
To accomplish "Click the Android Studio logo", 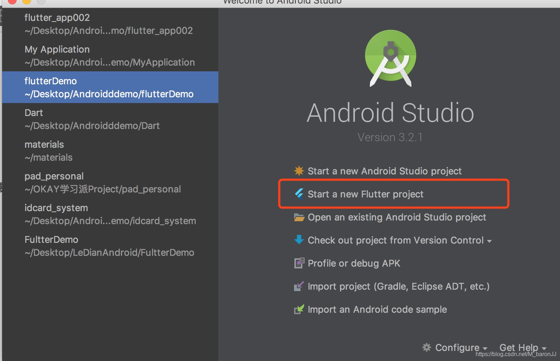I will (x=391, y=58).
